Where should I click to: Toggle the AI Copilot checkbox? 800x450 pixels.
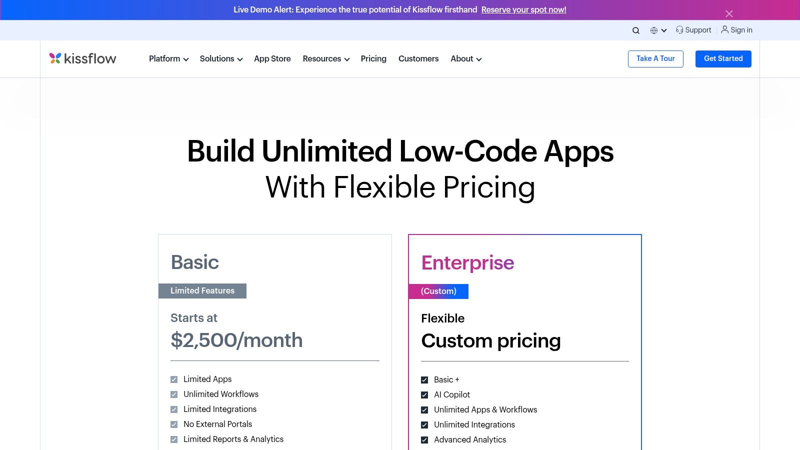point(424,394)
